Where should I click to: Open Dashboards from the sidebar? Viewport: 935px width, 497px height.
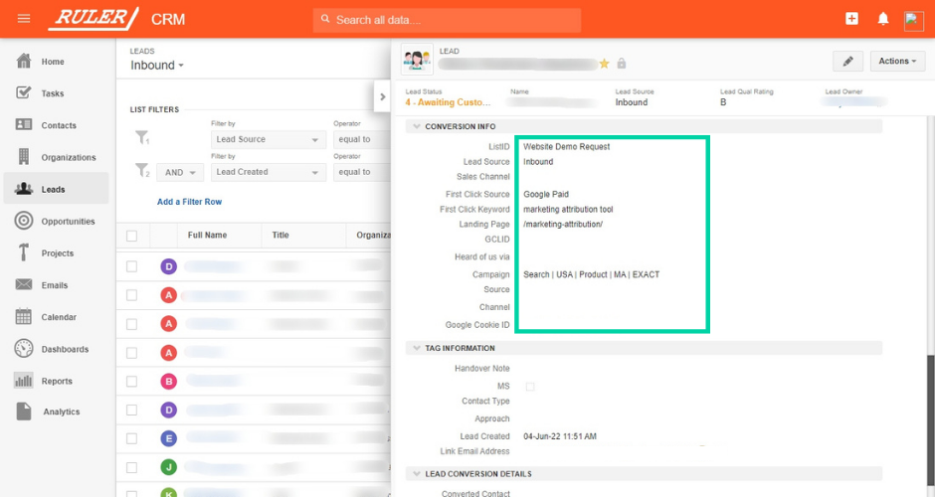pos(65,349)
